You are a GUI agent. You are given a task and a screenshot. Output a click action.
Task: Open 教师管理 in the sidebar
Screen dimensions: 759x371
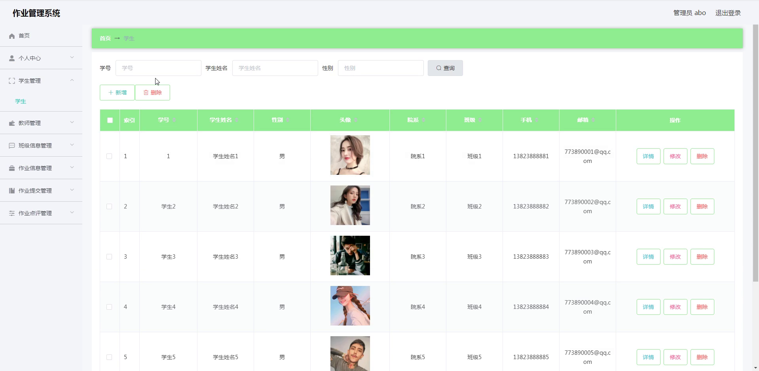click(x=41, y=123)
